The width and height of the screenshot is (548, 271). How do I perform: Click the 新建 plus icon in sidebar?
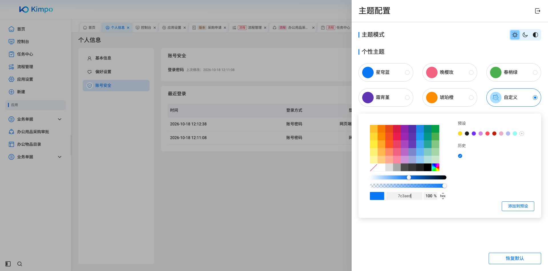click(11, 92)
